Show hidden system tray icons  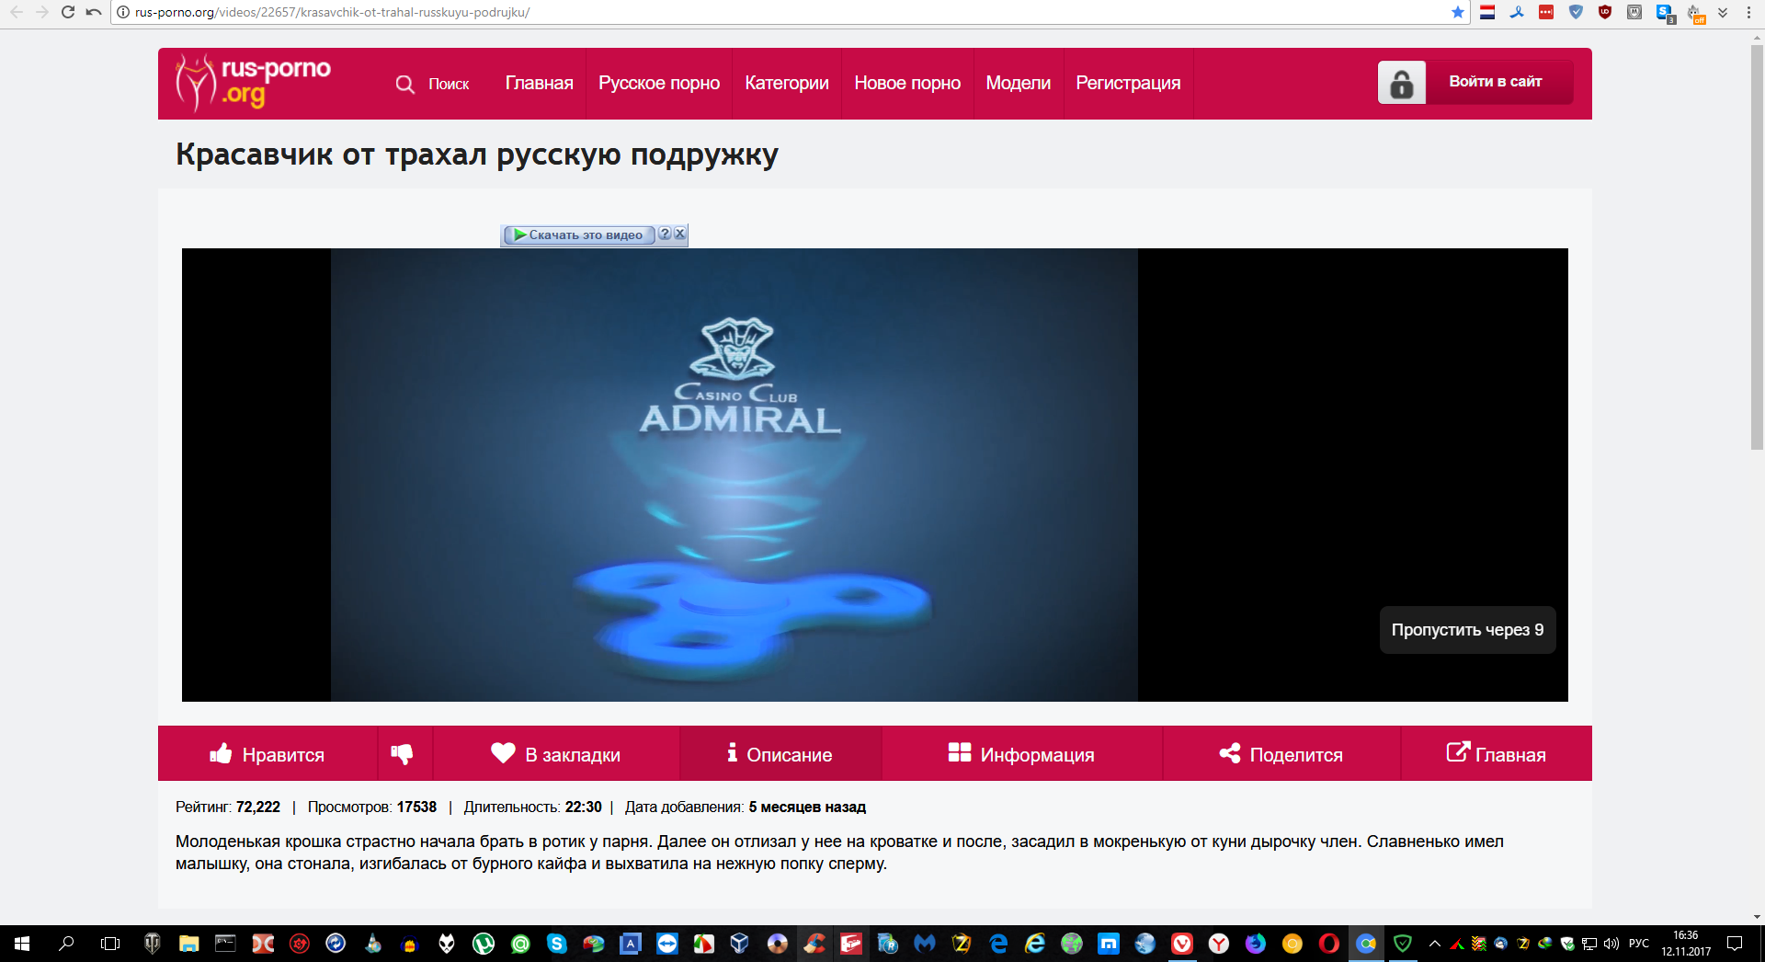point(1434,944)
